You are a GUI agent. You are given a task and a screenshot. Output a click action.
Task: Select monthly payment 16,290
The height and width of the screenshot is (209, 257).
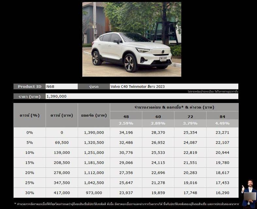click(222, 193)
